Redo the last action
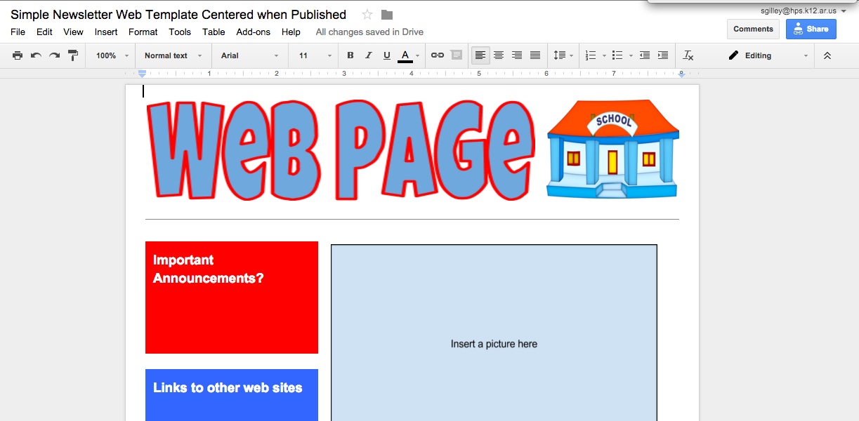 pyautogui.click(x=54, y=55)
